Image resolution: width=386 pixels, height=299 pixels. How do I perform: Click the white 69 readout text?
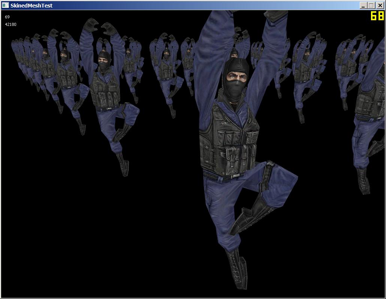tap(7, 17)
